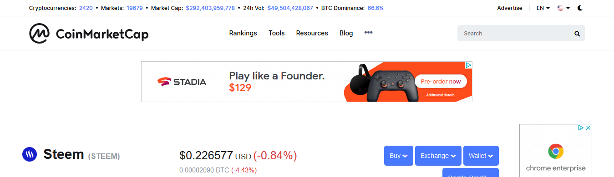
Task: Open the EN language dropdown
Action: 543,8
